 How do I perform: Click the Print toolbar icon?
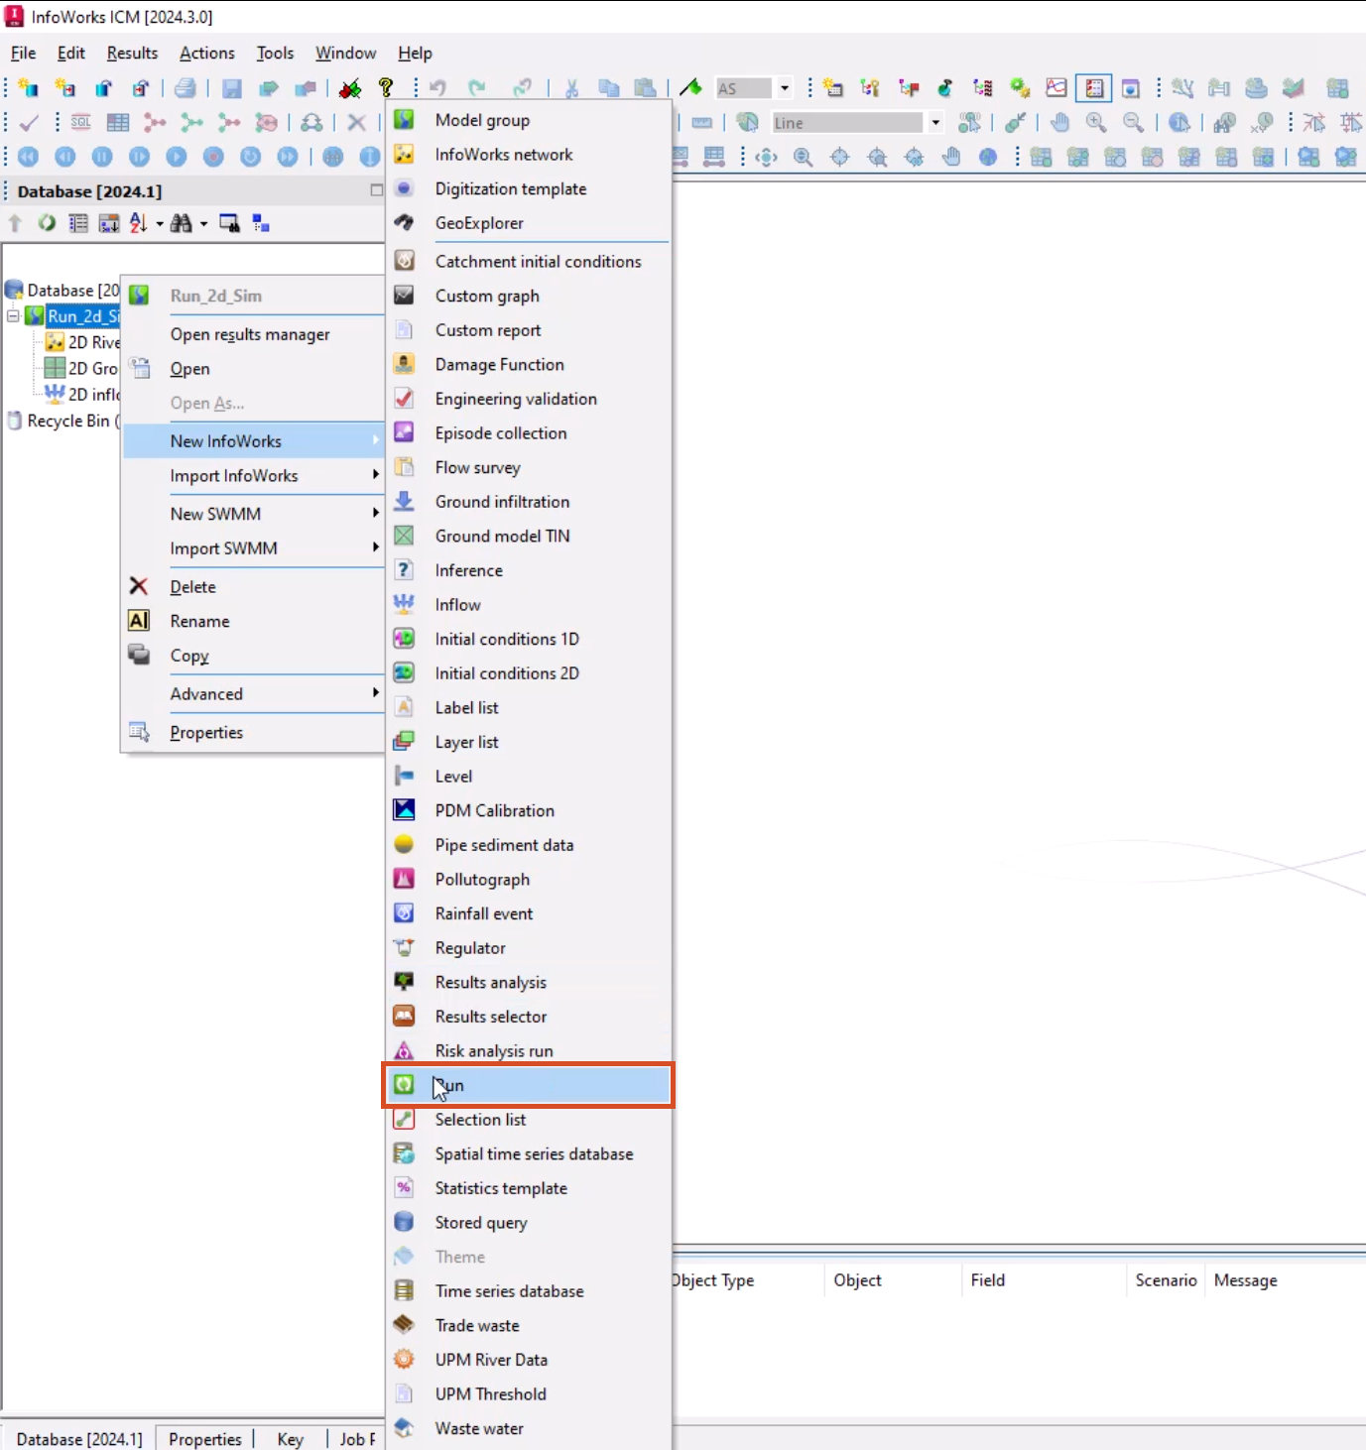click(185, 88)
